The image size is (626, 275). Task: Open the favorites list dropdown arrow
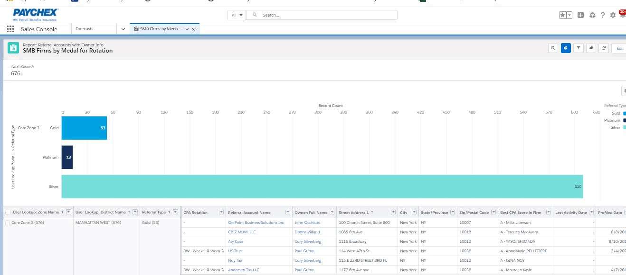coord(569,15)
